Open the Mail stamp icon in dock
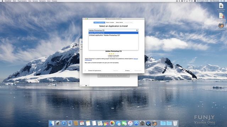227x127 pixels. click(x=70, y=123)
